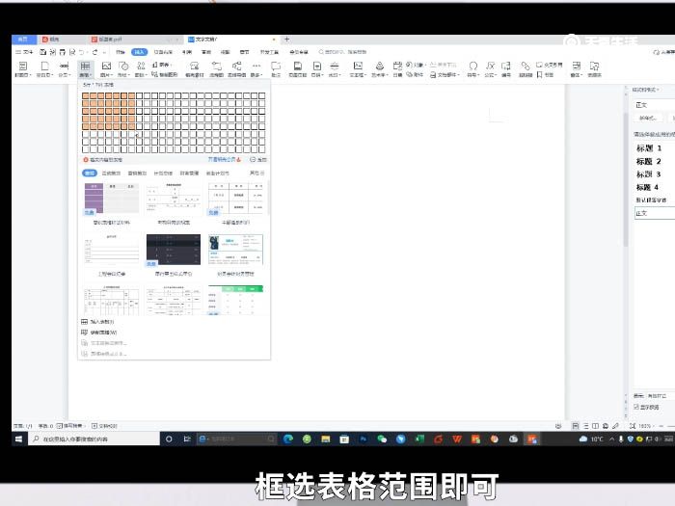675x506 pixels.
Task: Apply the 标题 4 heading style
Action: tap(647, 187)
